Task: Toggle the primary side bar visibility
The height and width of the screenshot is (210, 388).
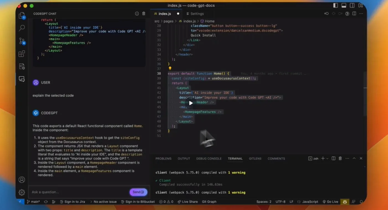Action: pyautogui.click(x=335, y=6)
